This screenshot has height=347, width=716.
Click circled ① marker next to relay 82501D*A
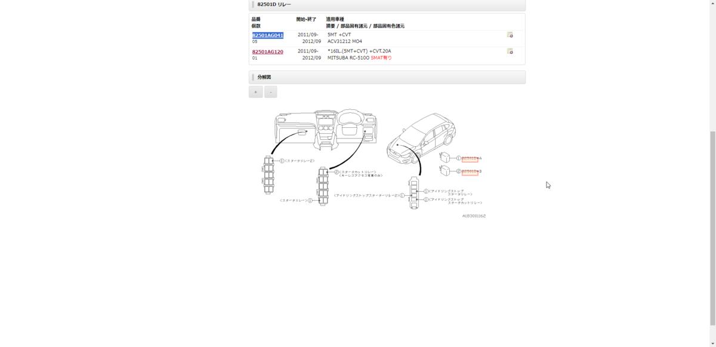[x=458, y=158]
